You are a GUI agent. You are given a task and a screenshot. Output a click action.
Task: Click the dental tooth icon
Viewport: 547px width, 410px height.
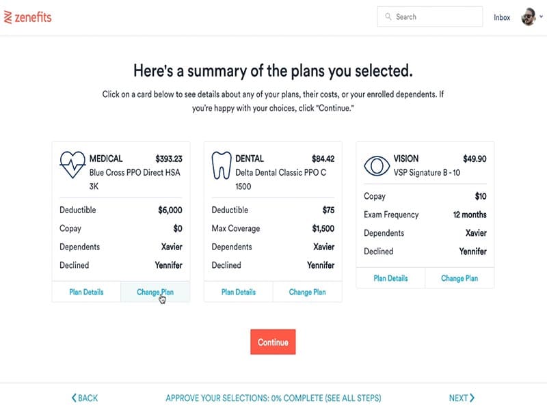coord(222,165)
